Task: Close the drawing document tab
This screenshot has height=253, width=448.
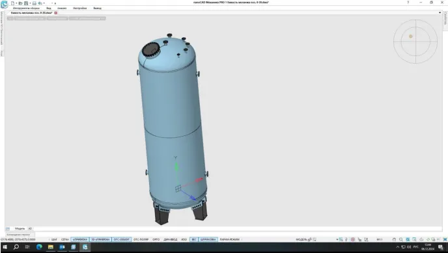Action: [x=56, y=13]
